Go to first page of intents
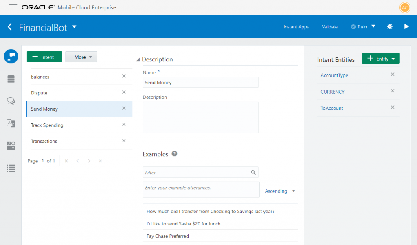 tap(66, 161)
